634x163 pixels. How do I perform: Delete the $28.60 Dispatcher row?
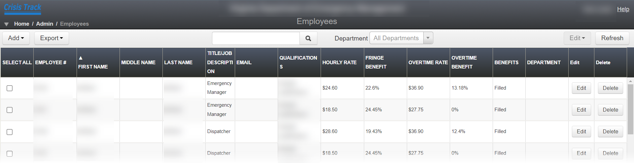pos(610,131)
